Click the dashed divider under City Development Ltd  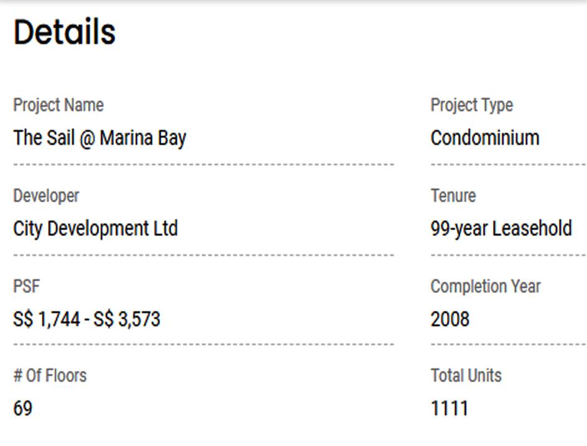[x=203, y=255]
